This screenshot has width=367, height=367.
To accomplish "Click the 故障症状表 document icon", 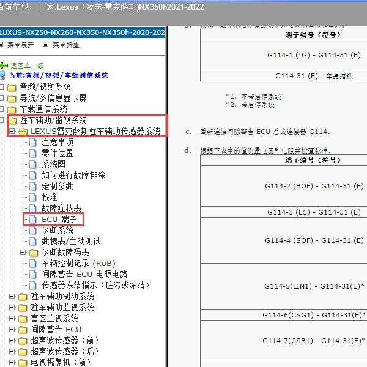I will click(33, 209).
